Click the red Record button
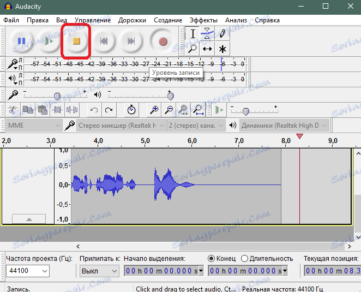The width and height of the screenshot is (361, 292). tap(163, 41)
